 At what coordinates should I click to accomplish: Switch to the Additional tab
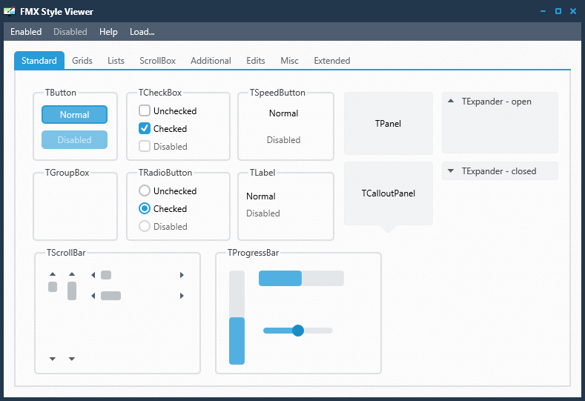pos(211,61)
